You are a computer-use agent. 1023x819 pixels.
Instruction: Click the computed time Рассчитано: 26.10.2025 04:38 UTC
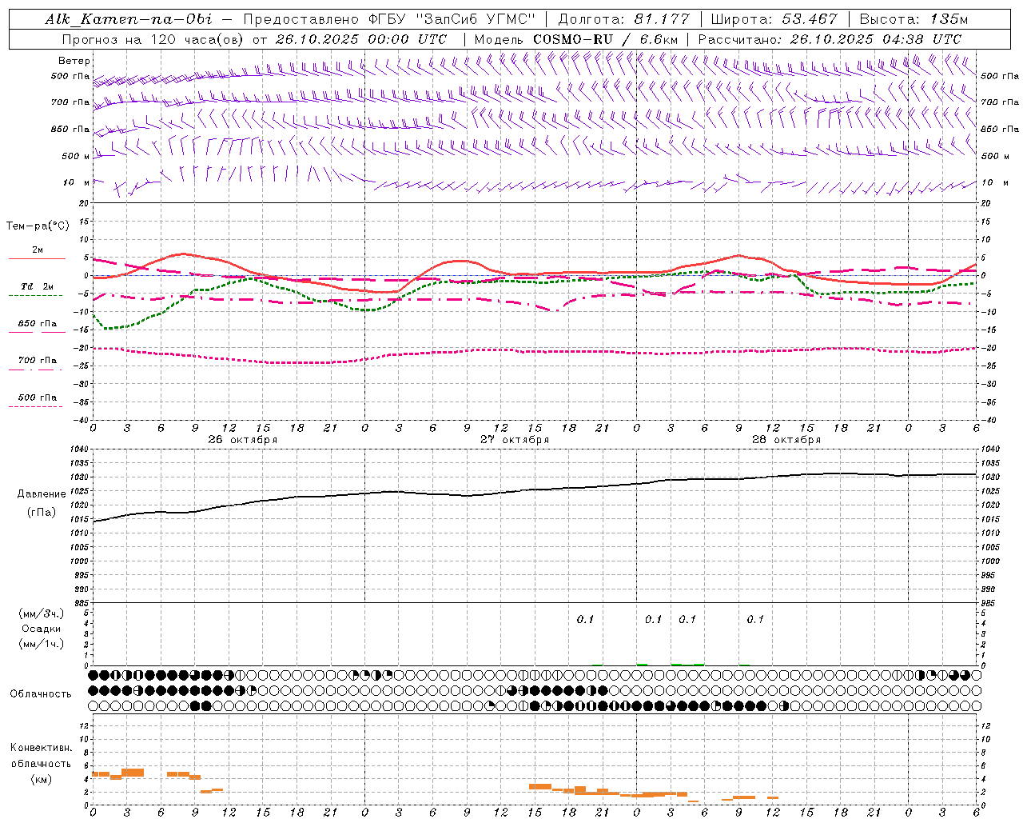(830, 39)
